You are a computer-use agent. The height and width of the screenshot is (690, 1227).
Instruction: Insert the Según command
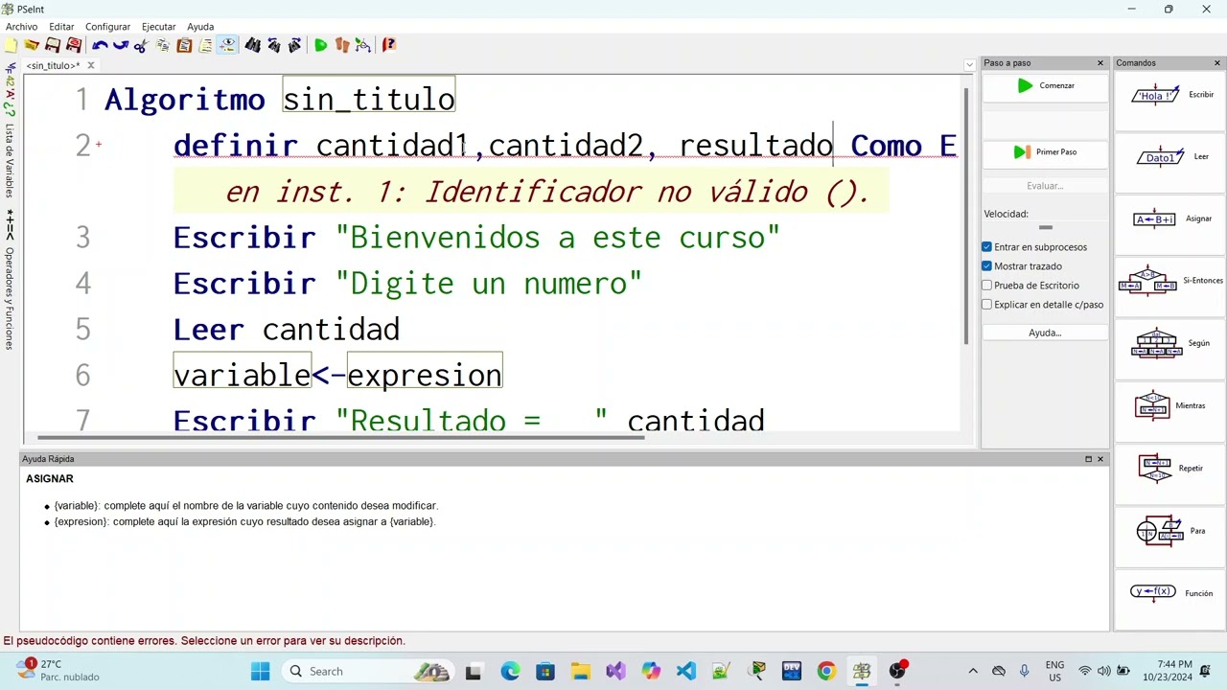(x=1170, y=344)
